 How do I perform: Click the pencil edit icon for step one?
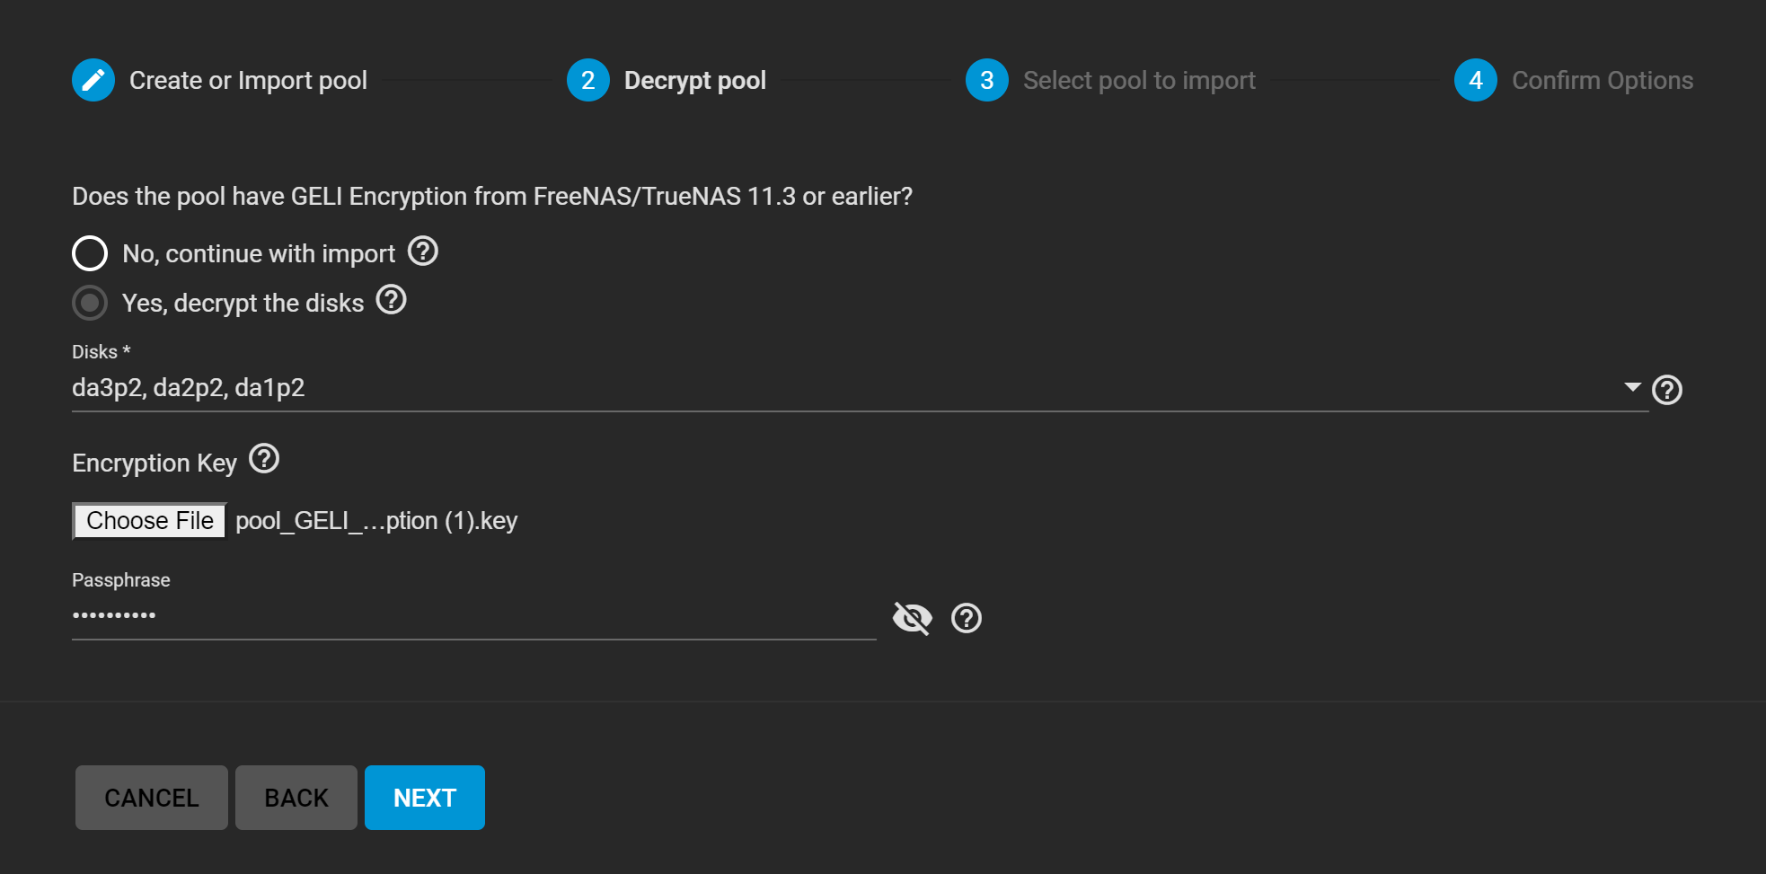(93, 80)
